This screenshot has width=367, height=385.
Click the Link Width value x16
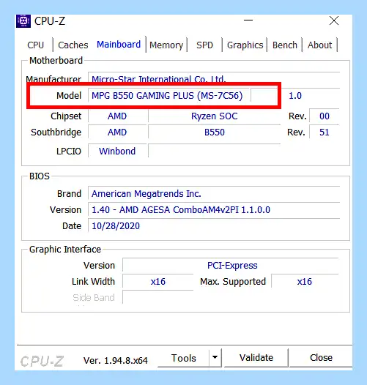pyautogui.click(x=157, y=281)
